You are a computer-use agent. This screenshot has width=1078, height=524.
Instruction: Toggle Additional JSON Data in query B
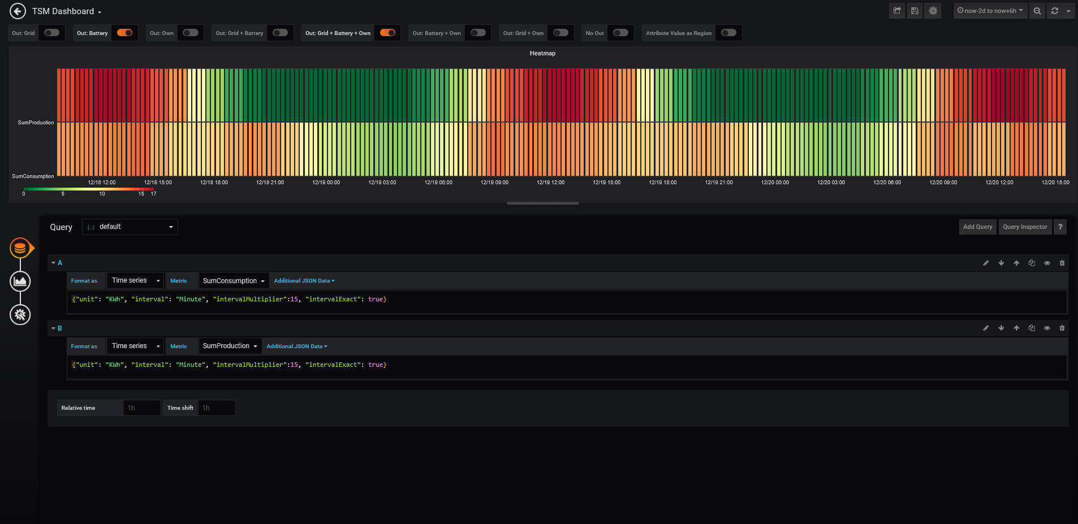(x=297, y=346)
